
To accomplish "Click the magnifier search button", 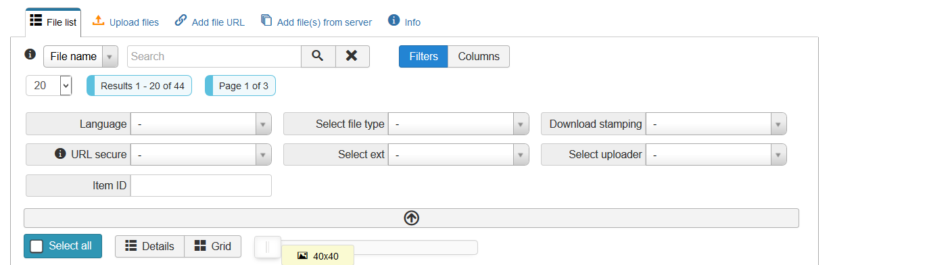I will [x=318, y=57].
